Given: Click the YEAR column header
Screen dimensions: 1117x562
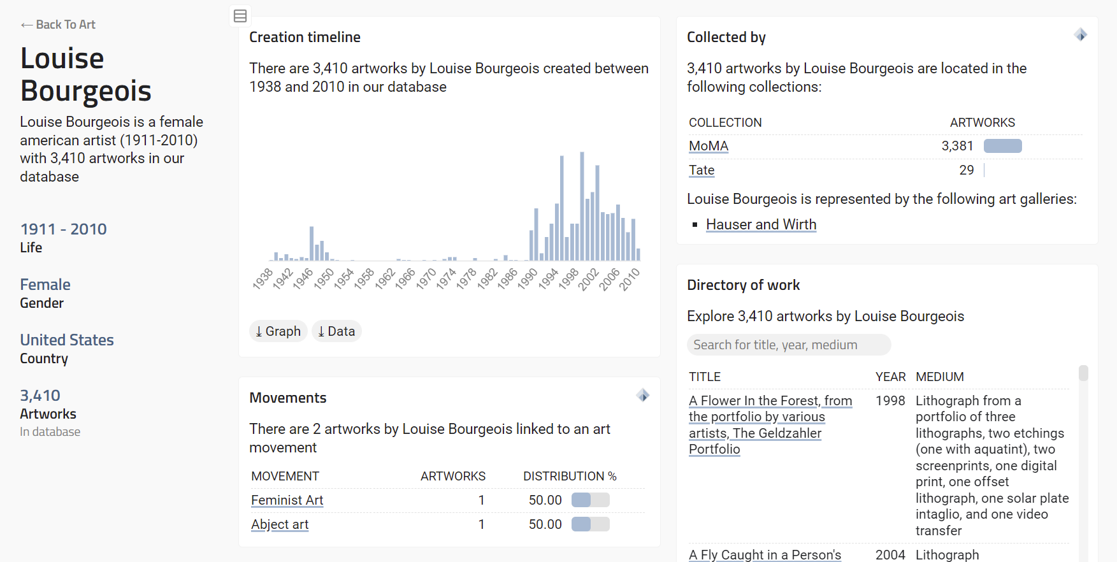Looking at the screenshot, I should (x=890, y=377).
